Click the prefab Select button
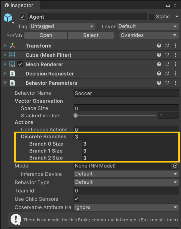181x229 pixels. coord(90,35)
